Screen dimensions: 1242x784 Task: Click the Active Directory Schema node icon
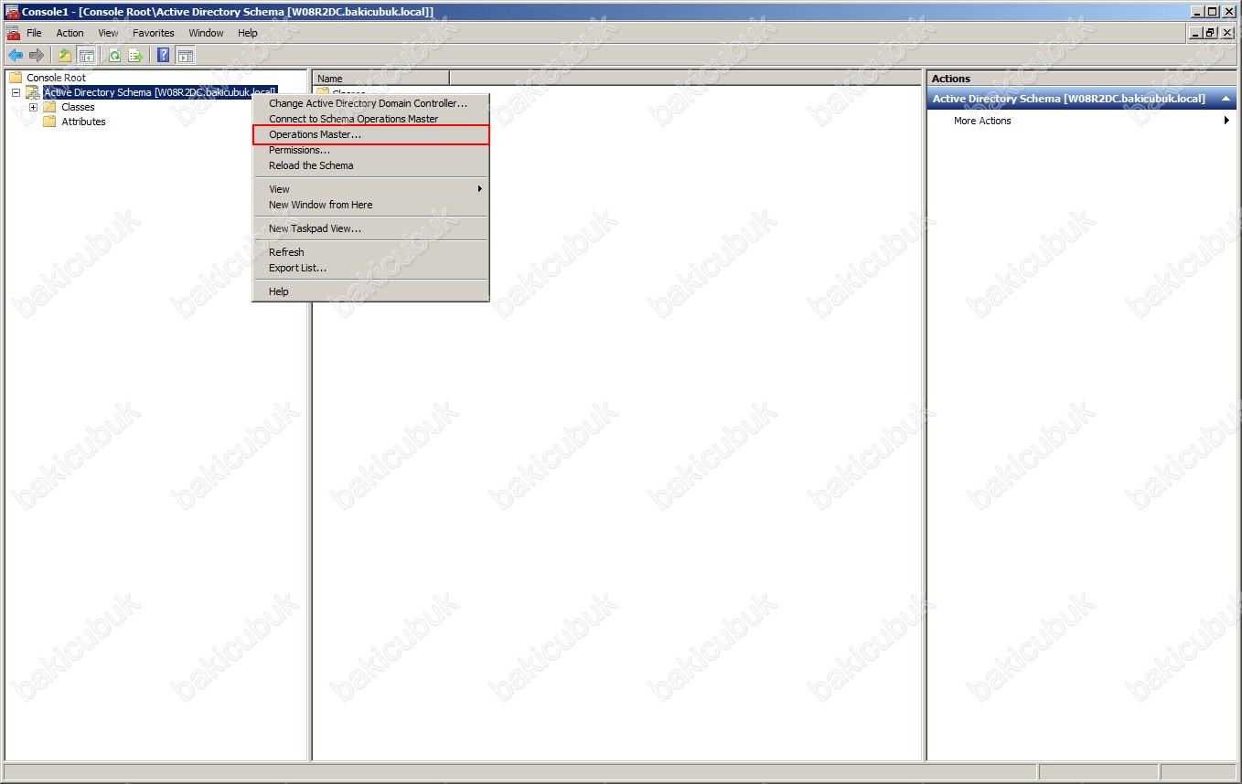tap(33, 92)
